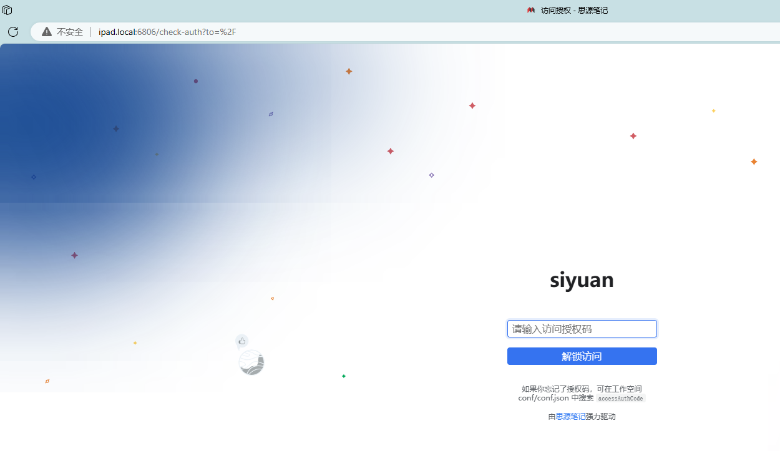Open the 思源笔记 link
780x451 pixels.
(570, 417)
